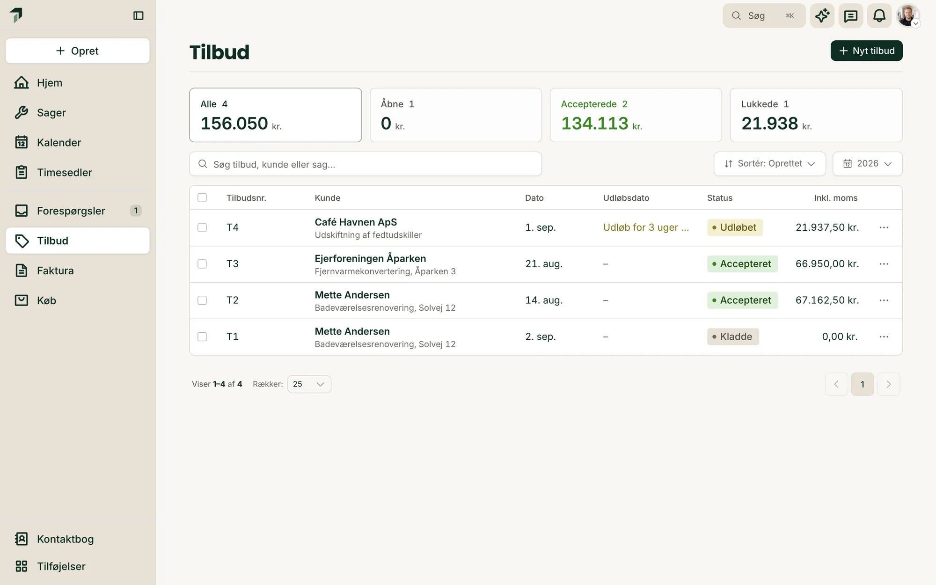Viewport: 936px width, 585px height.
Task: Change the Rækker rows-per-page dropdown
Action: pyautogui.click(x=309, y=384)
